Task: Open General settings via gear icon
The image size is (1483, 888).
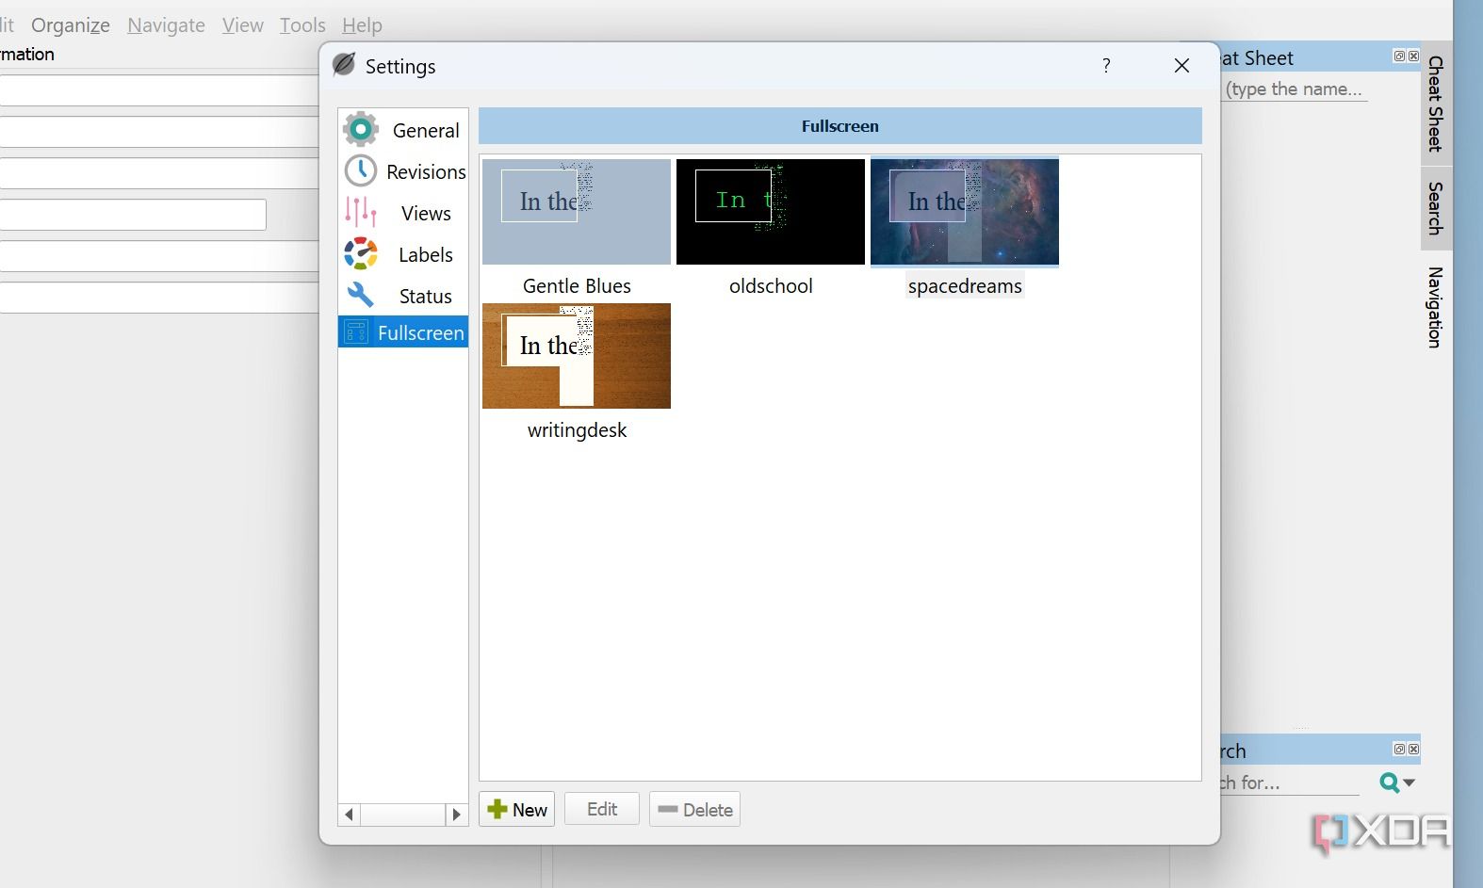Action: pos(361,130)
